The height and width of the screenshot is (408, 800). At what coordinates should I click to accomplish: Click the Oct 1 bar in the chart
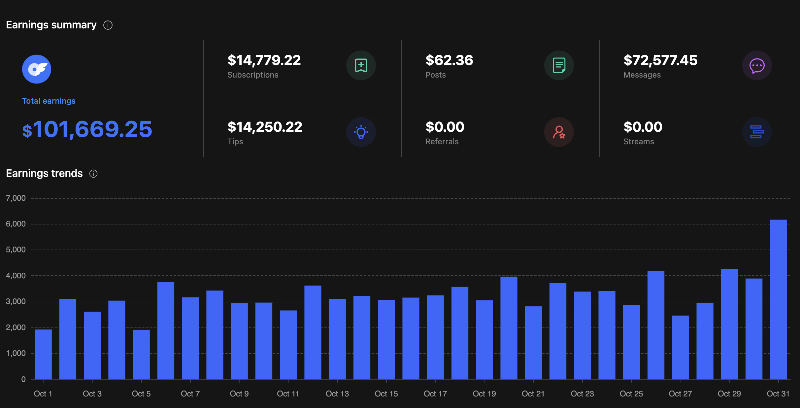[43, 350]
